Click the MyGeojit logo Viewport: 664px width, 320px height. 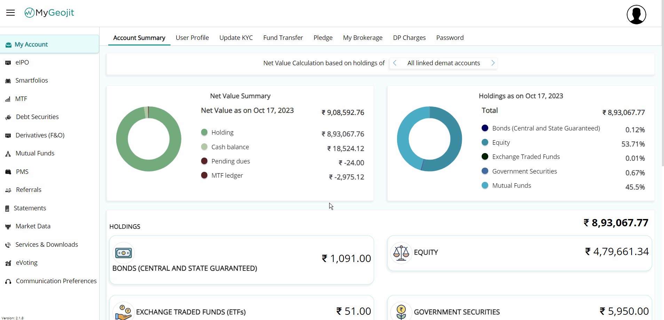pos(49,13)
